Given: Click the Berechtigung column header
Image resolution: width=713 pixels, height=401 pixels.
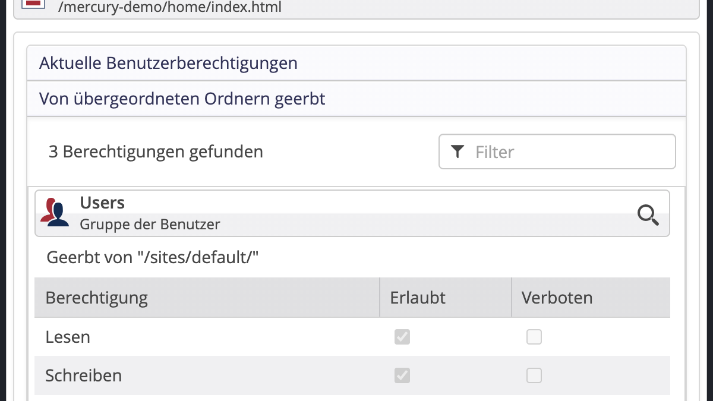Looking at the screenshot, I should click(96, 297).
